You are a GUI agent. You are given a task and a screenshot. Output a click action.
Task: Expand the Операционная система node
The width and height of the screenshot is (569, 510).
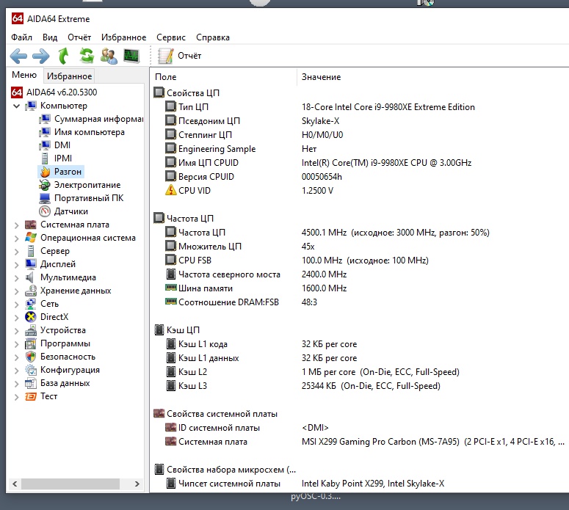[x=16, y=238]
